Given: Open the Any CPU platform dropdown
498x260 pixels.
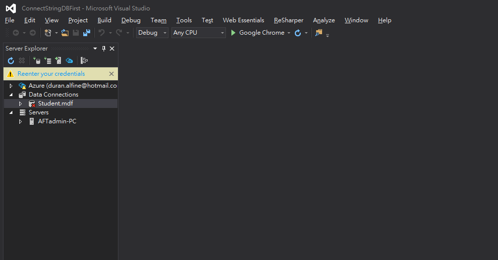Looking at the screenshot, I should [199, 33].
